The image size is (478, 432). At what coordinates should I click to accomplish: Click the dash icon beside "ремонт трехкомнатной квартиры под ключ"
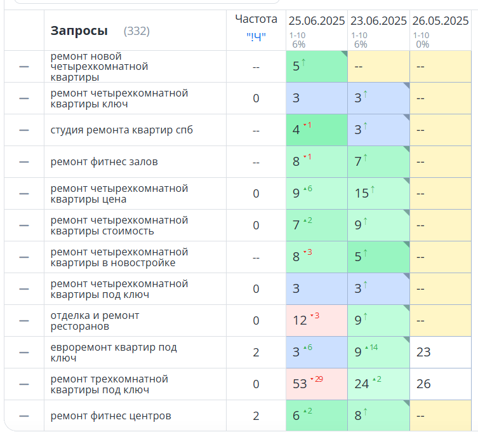coord(24,384)
